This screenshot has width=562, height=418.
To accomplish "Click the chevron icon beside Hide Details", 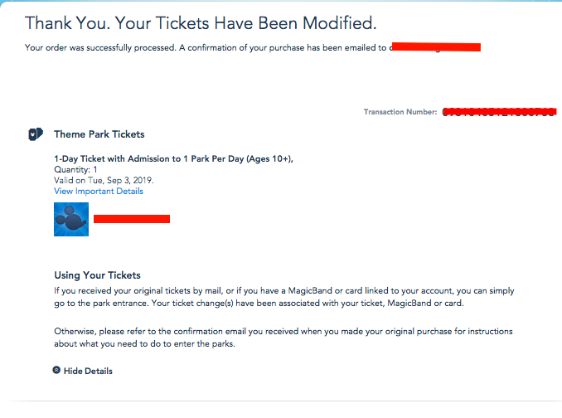I will [x=56, y=370].
